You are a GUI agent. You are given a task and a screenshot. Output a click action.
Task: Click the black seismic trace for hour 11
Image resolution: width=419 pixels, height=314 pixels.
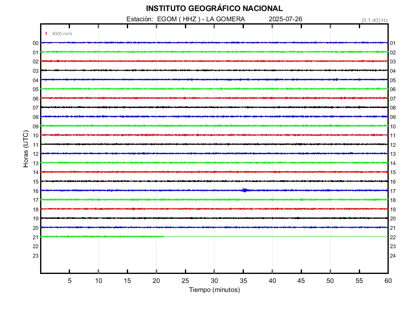pos(214,144)
